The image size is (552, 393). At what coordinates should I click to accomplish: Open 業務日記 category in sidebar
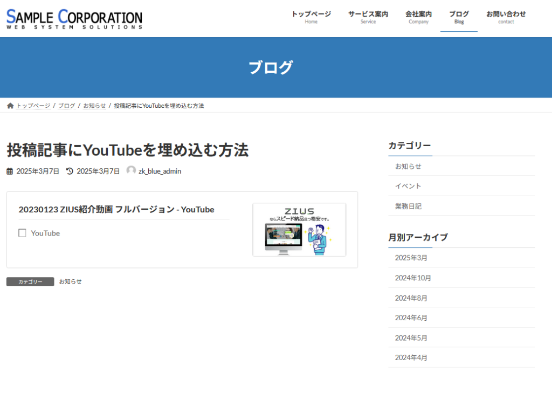[408, 206]
